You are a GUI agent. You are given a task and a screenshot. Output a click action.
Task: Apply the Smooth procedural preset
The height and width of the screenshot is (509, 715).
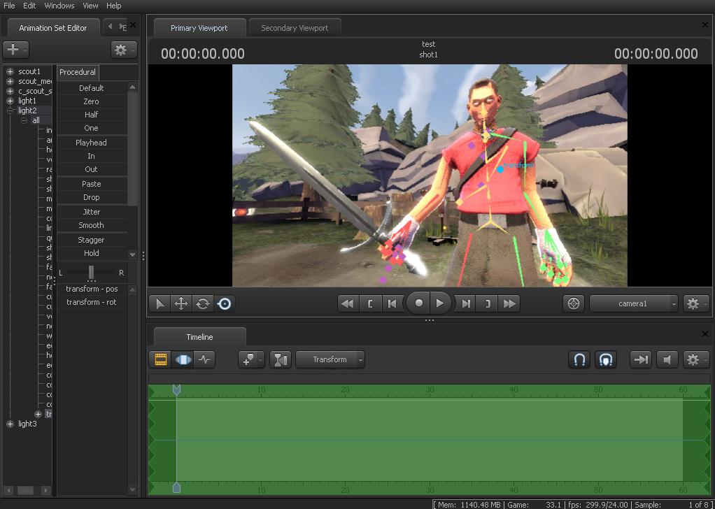[91, 225]
